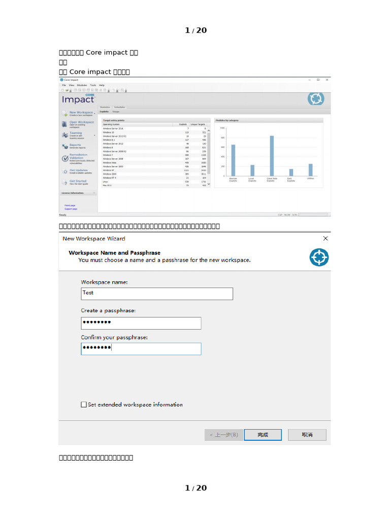
Task: Click the 上一步(B) back button
Action: pyautogui.click(x=223, y=435)
